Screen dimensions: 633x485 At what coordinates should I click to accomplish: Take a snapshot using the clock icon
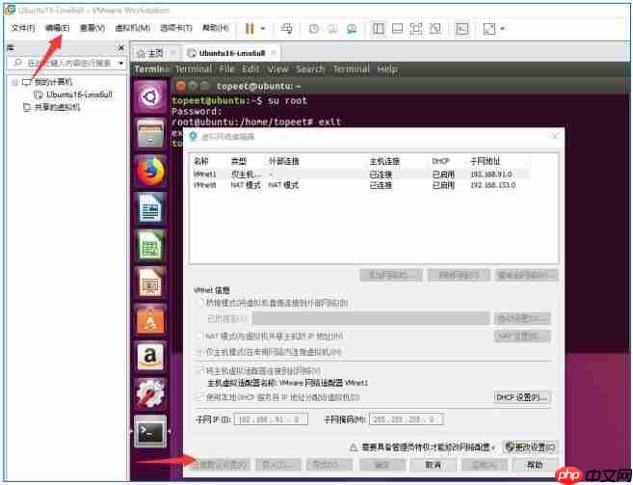tap(314, 29)
